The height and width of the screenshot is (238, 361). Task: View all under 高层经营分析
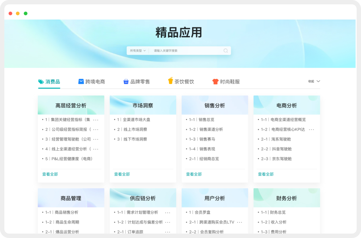(x=50, y=174)
